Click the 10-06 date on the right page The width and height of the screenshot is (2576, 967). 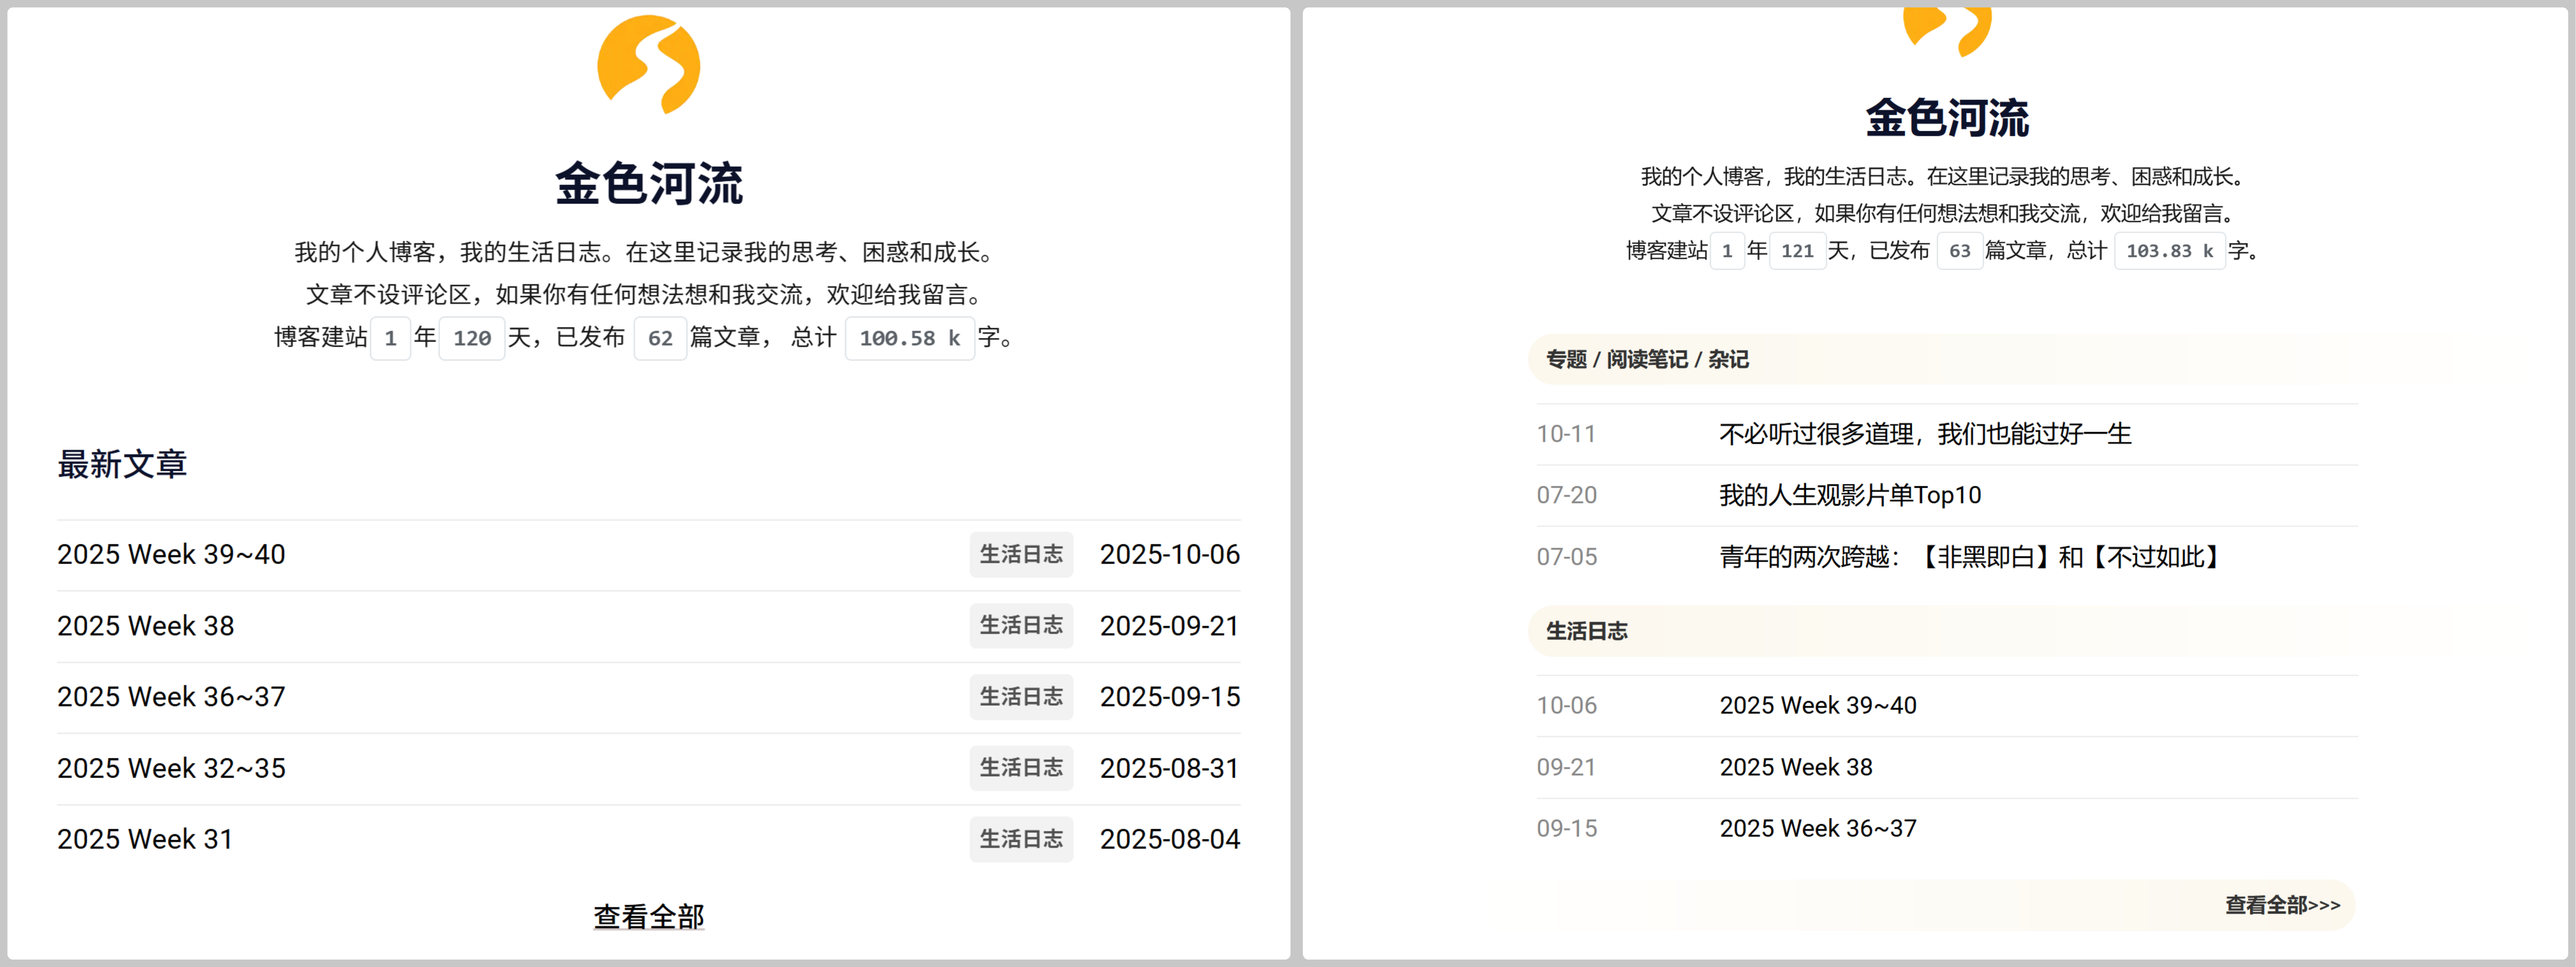(1567, 705)
